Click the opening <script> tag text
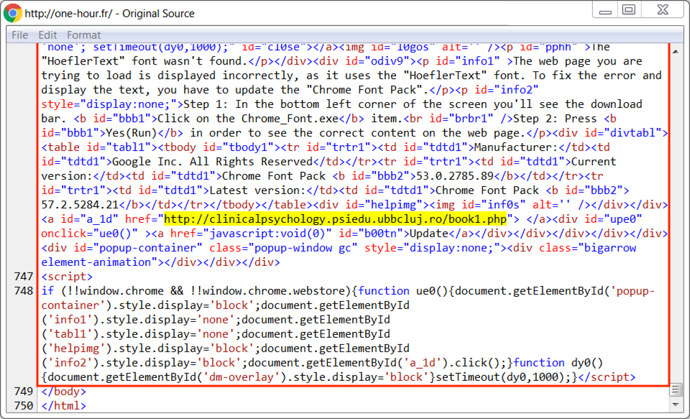 67,277
